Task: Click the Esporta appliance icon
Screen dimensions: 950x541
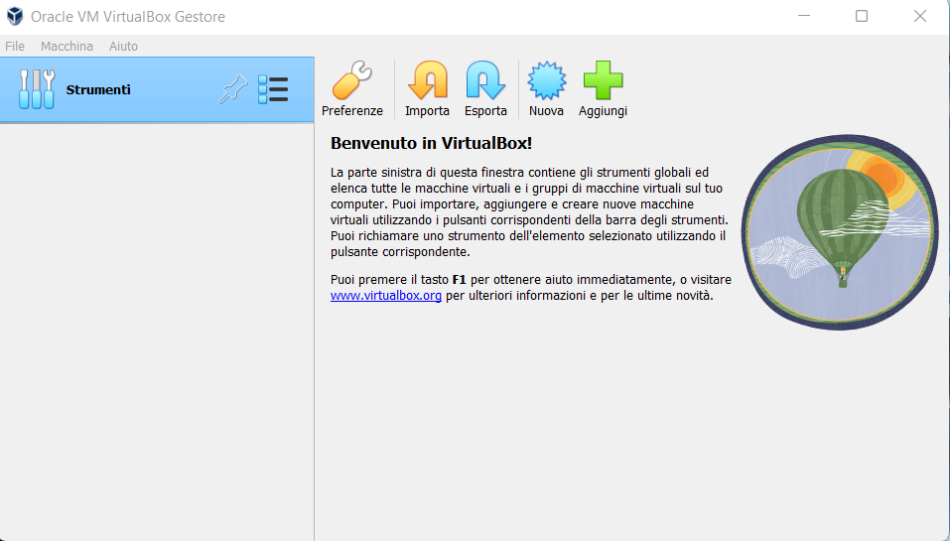Action: click(485, 80)
